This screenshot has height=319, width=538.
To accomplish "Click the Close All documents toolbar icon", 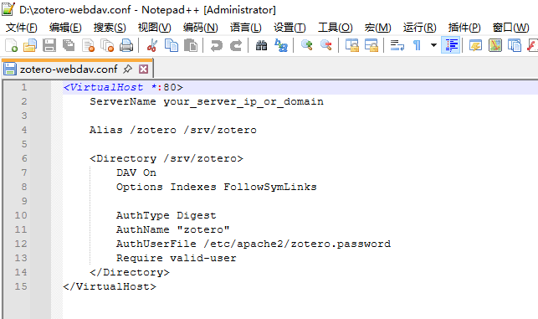I will pos(107,45).
